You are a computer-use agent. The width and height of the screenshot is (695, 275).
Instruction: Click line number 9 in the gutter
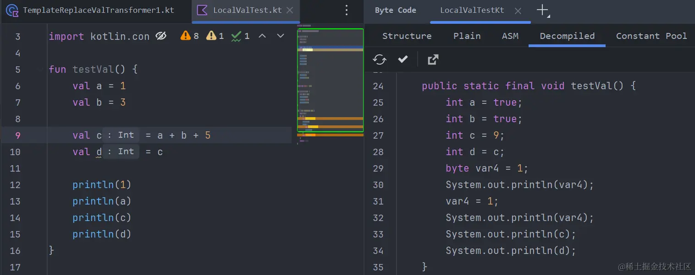(x=17, y=135)
